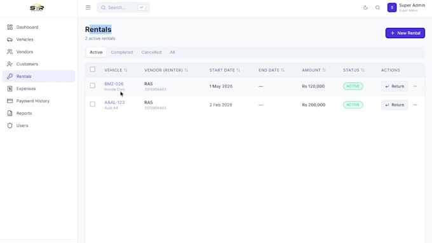The width and height of the screenshot is (432, 243).
Task: Open Super Admin avatar icon
Action: click(x=392, y=8)
